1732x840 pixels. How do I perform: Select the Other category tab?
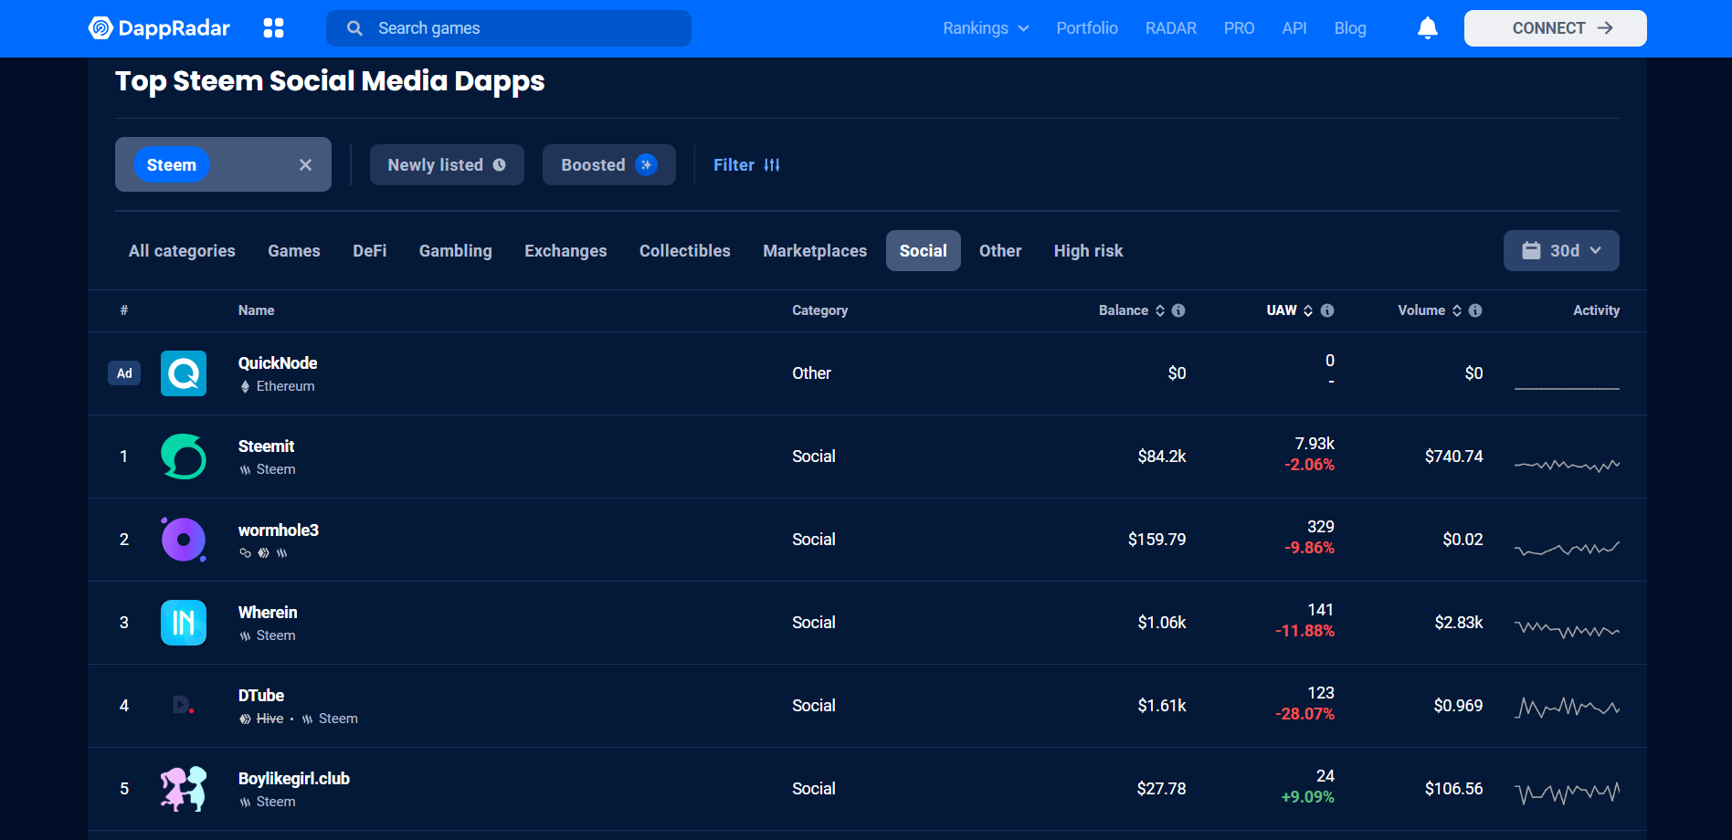pos(1000,250)
